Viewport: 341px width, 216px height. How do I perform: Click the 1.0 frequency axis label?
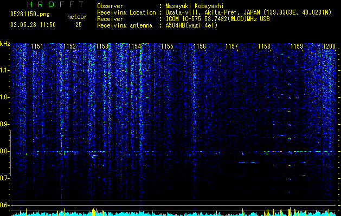pyautogui.click(x=4, y=97)
